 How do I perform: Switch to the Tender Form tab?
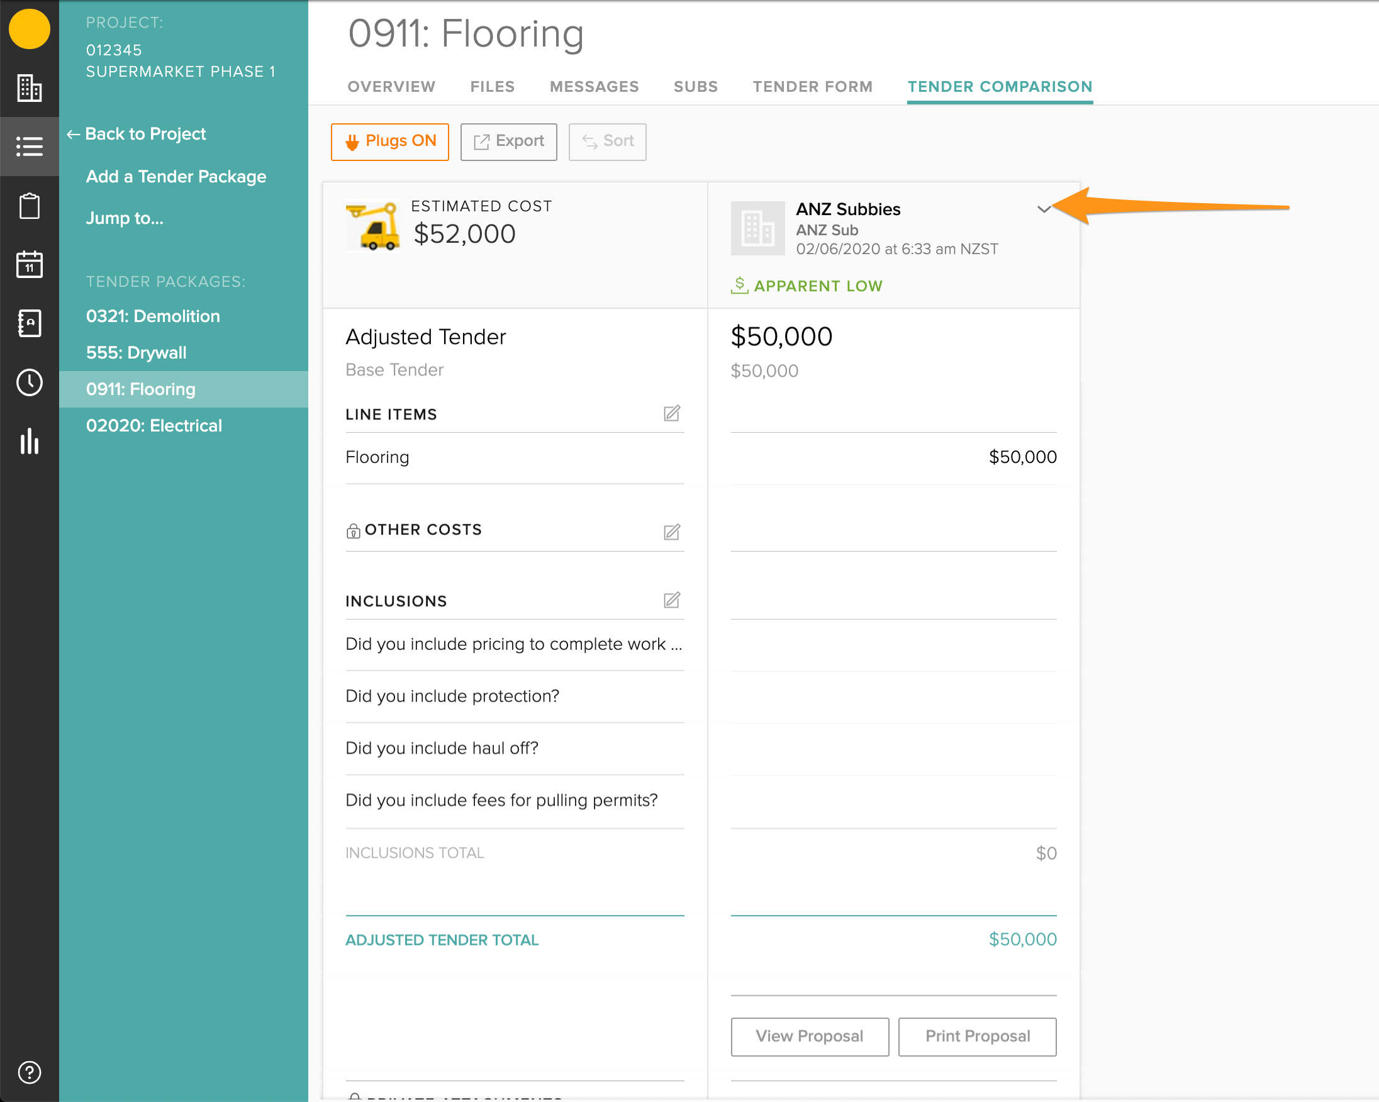(x=812, y=86)
